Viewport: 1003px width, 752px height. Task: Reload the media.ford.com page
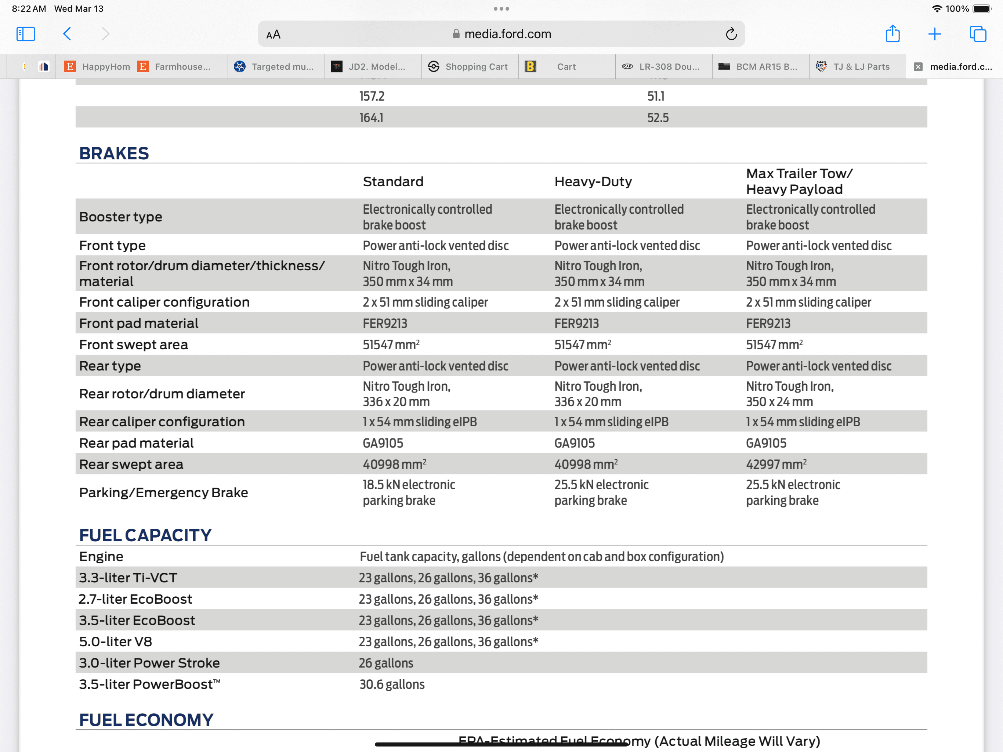tap(731, 34)
